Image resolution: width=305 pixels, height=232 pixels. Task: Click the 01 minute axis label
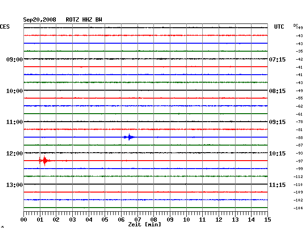(40, 219)
